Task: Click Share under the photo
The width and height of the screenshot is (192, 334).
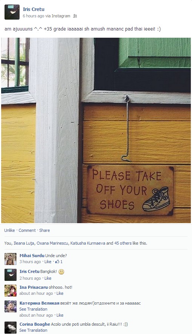Action: pos(44,230)
